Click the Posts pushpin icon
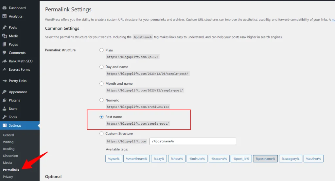Image resolution: width=335 pixels, height=181 pixels. 5,27
